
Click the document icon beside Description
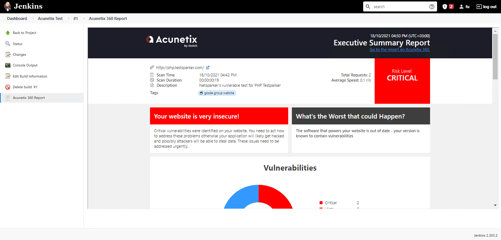click(152, 85)
